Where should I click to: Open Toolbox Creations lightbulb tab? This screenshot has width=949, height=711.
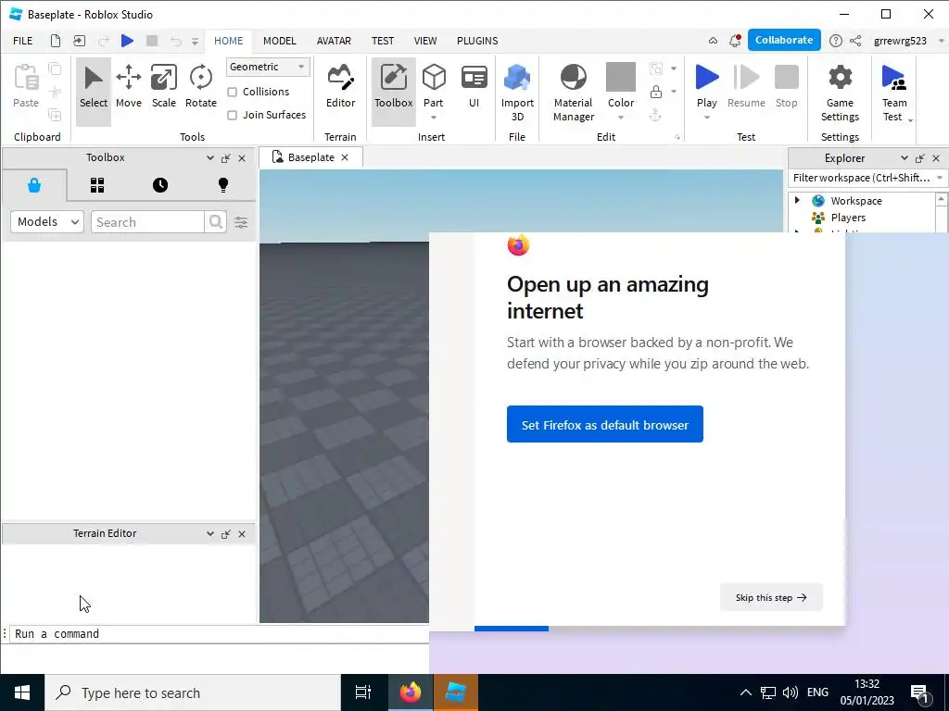222,185
